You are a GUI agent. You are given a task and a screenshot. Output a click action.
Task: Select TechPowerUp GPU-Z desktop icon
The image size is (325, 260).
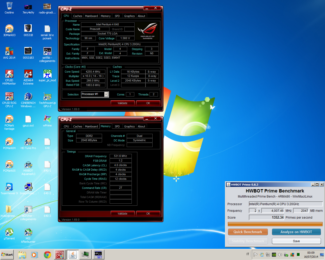pos(47,100)
